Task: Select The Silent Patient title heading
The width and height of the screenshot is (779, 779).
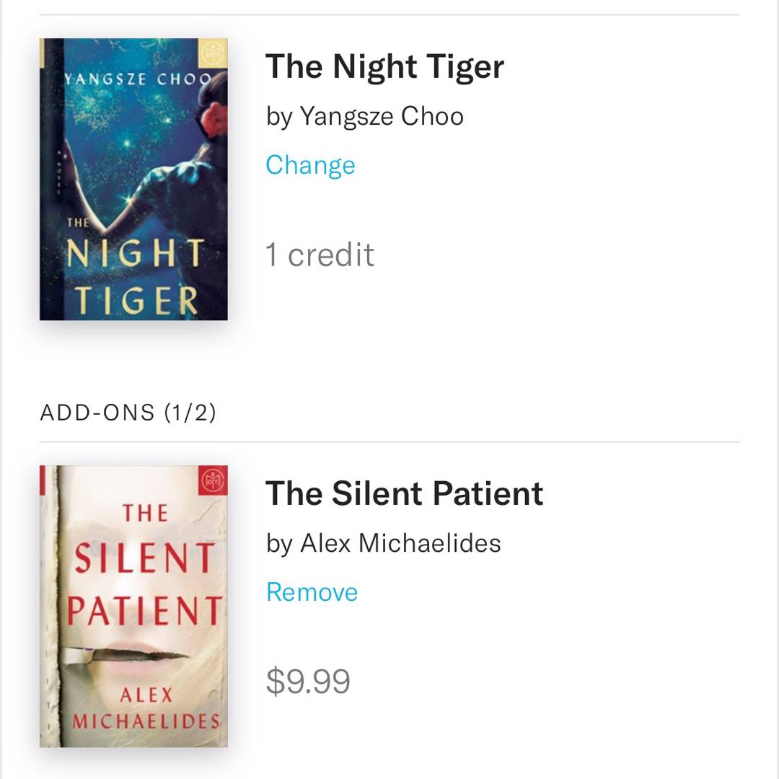Action: click(404, 494)
